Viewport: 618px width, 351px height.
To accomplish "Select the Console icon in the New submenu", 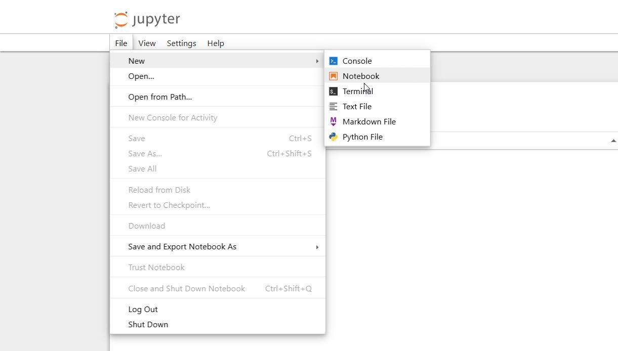I will (333, 61).
